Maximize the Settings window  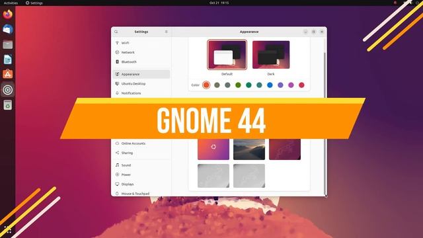(x=313, y=32)
